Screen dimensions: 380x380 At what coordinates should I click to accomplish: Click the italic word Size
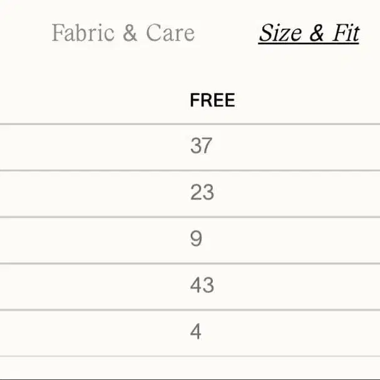[x=280, y=33]
